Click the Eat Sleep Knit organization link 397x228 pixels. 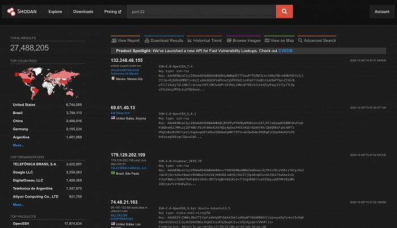[x=120, y=113]
